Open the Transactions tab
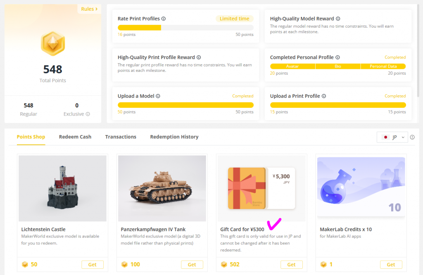423x275 pixels. pos(121,137)
